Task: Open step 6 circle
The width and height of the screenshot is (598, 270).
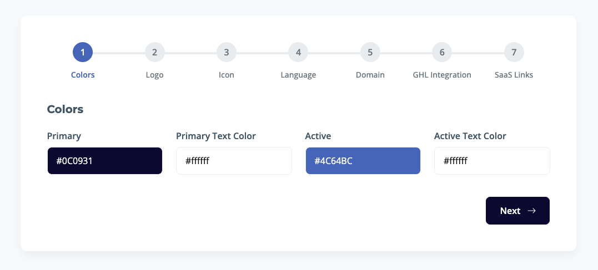Action: [x=442, y=53]
